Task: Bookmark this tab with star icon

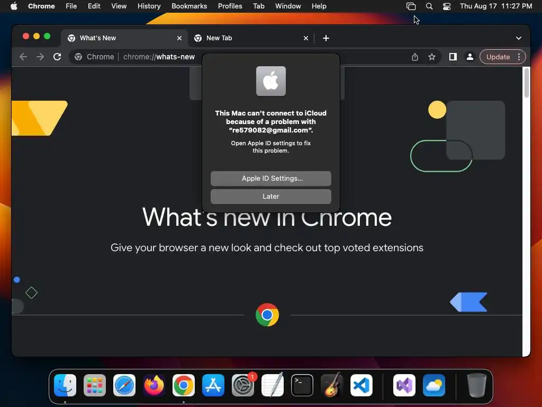Action: [432, 57]
